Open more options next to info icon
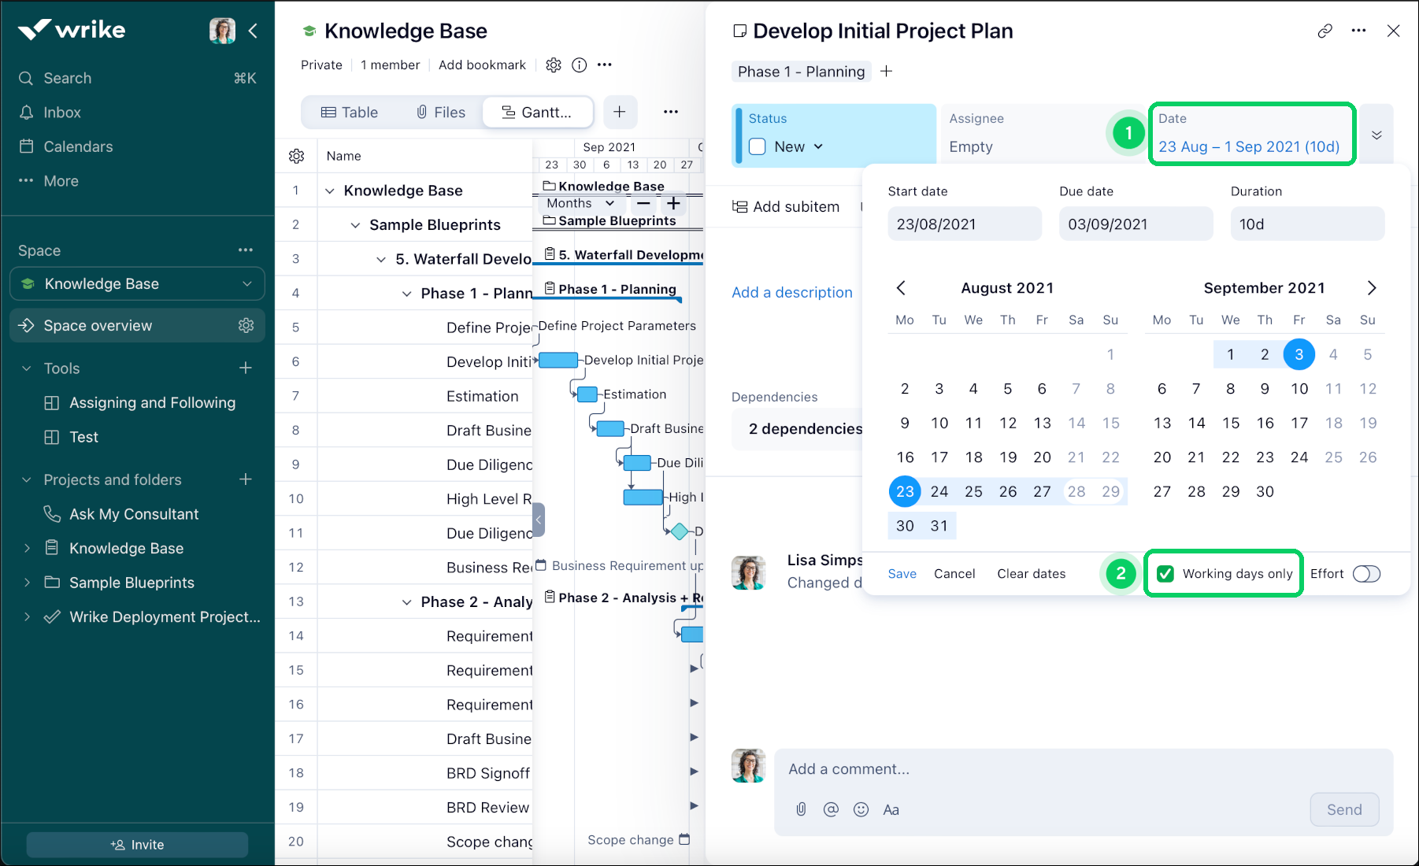1419x866 pixels. 605,65
